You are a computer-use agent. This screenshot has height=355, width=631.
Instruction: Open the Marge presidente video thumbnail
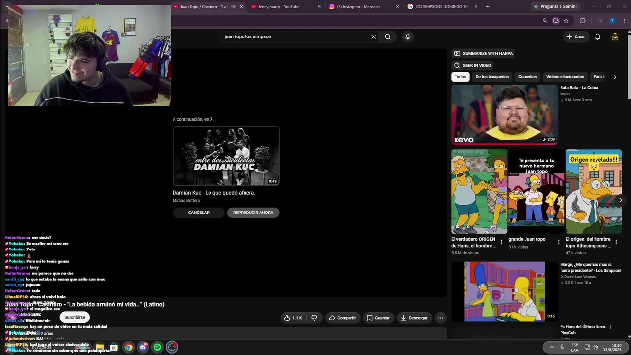click(x=504, y=291)
